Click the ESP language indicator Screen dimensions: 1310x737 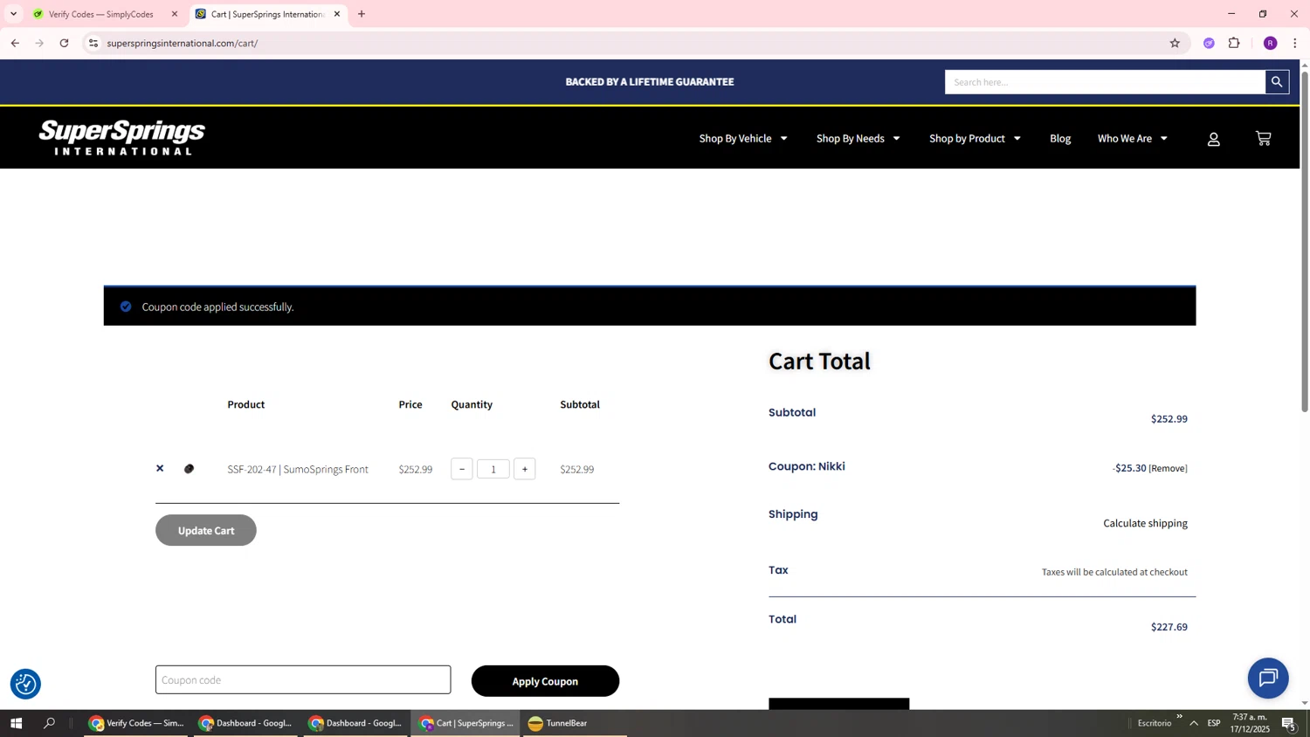coord(1214,723)
